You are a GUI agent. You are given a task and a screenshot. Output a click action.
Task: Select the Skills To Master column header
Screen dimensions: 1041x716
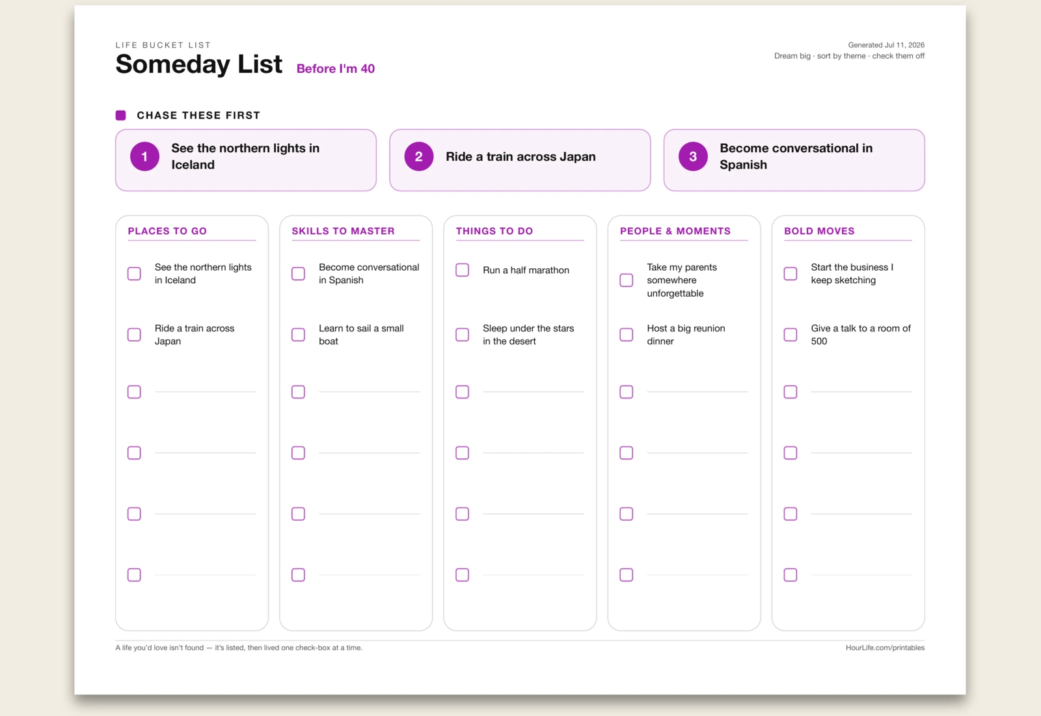pos(343,231)
